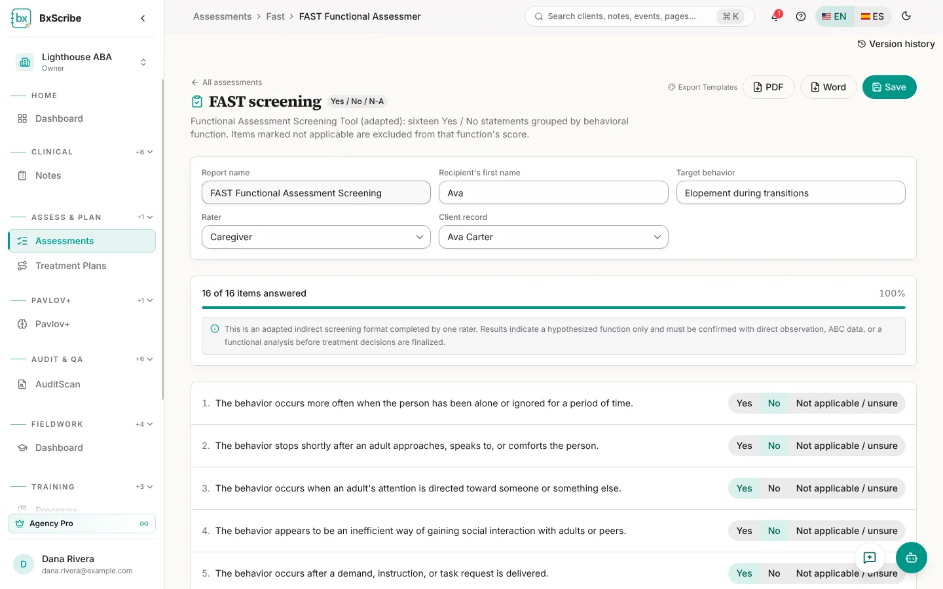The width and height of the screenshot is (943, 589).
Task: Go back to All assessments
Action: click(x=227, y=82)
